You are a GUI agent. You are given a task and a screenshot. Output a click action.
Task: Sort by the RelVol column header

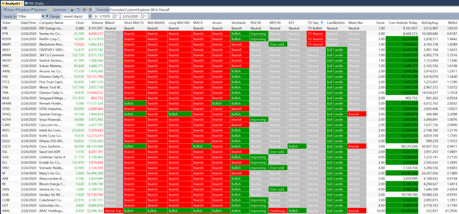coord(452,22)
